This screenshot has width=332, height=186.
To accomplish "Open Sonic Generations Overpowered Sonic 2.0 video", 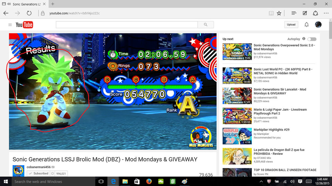I will tap(284, 47).
